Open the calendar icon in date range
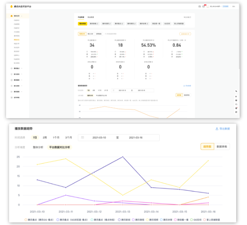Screen dimensions: 247x225 point(82,138)
